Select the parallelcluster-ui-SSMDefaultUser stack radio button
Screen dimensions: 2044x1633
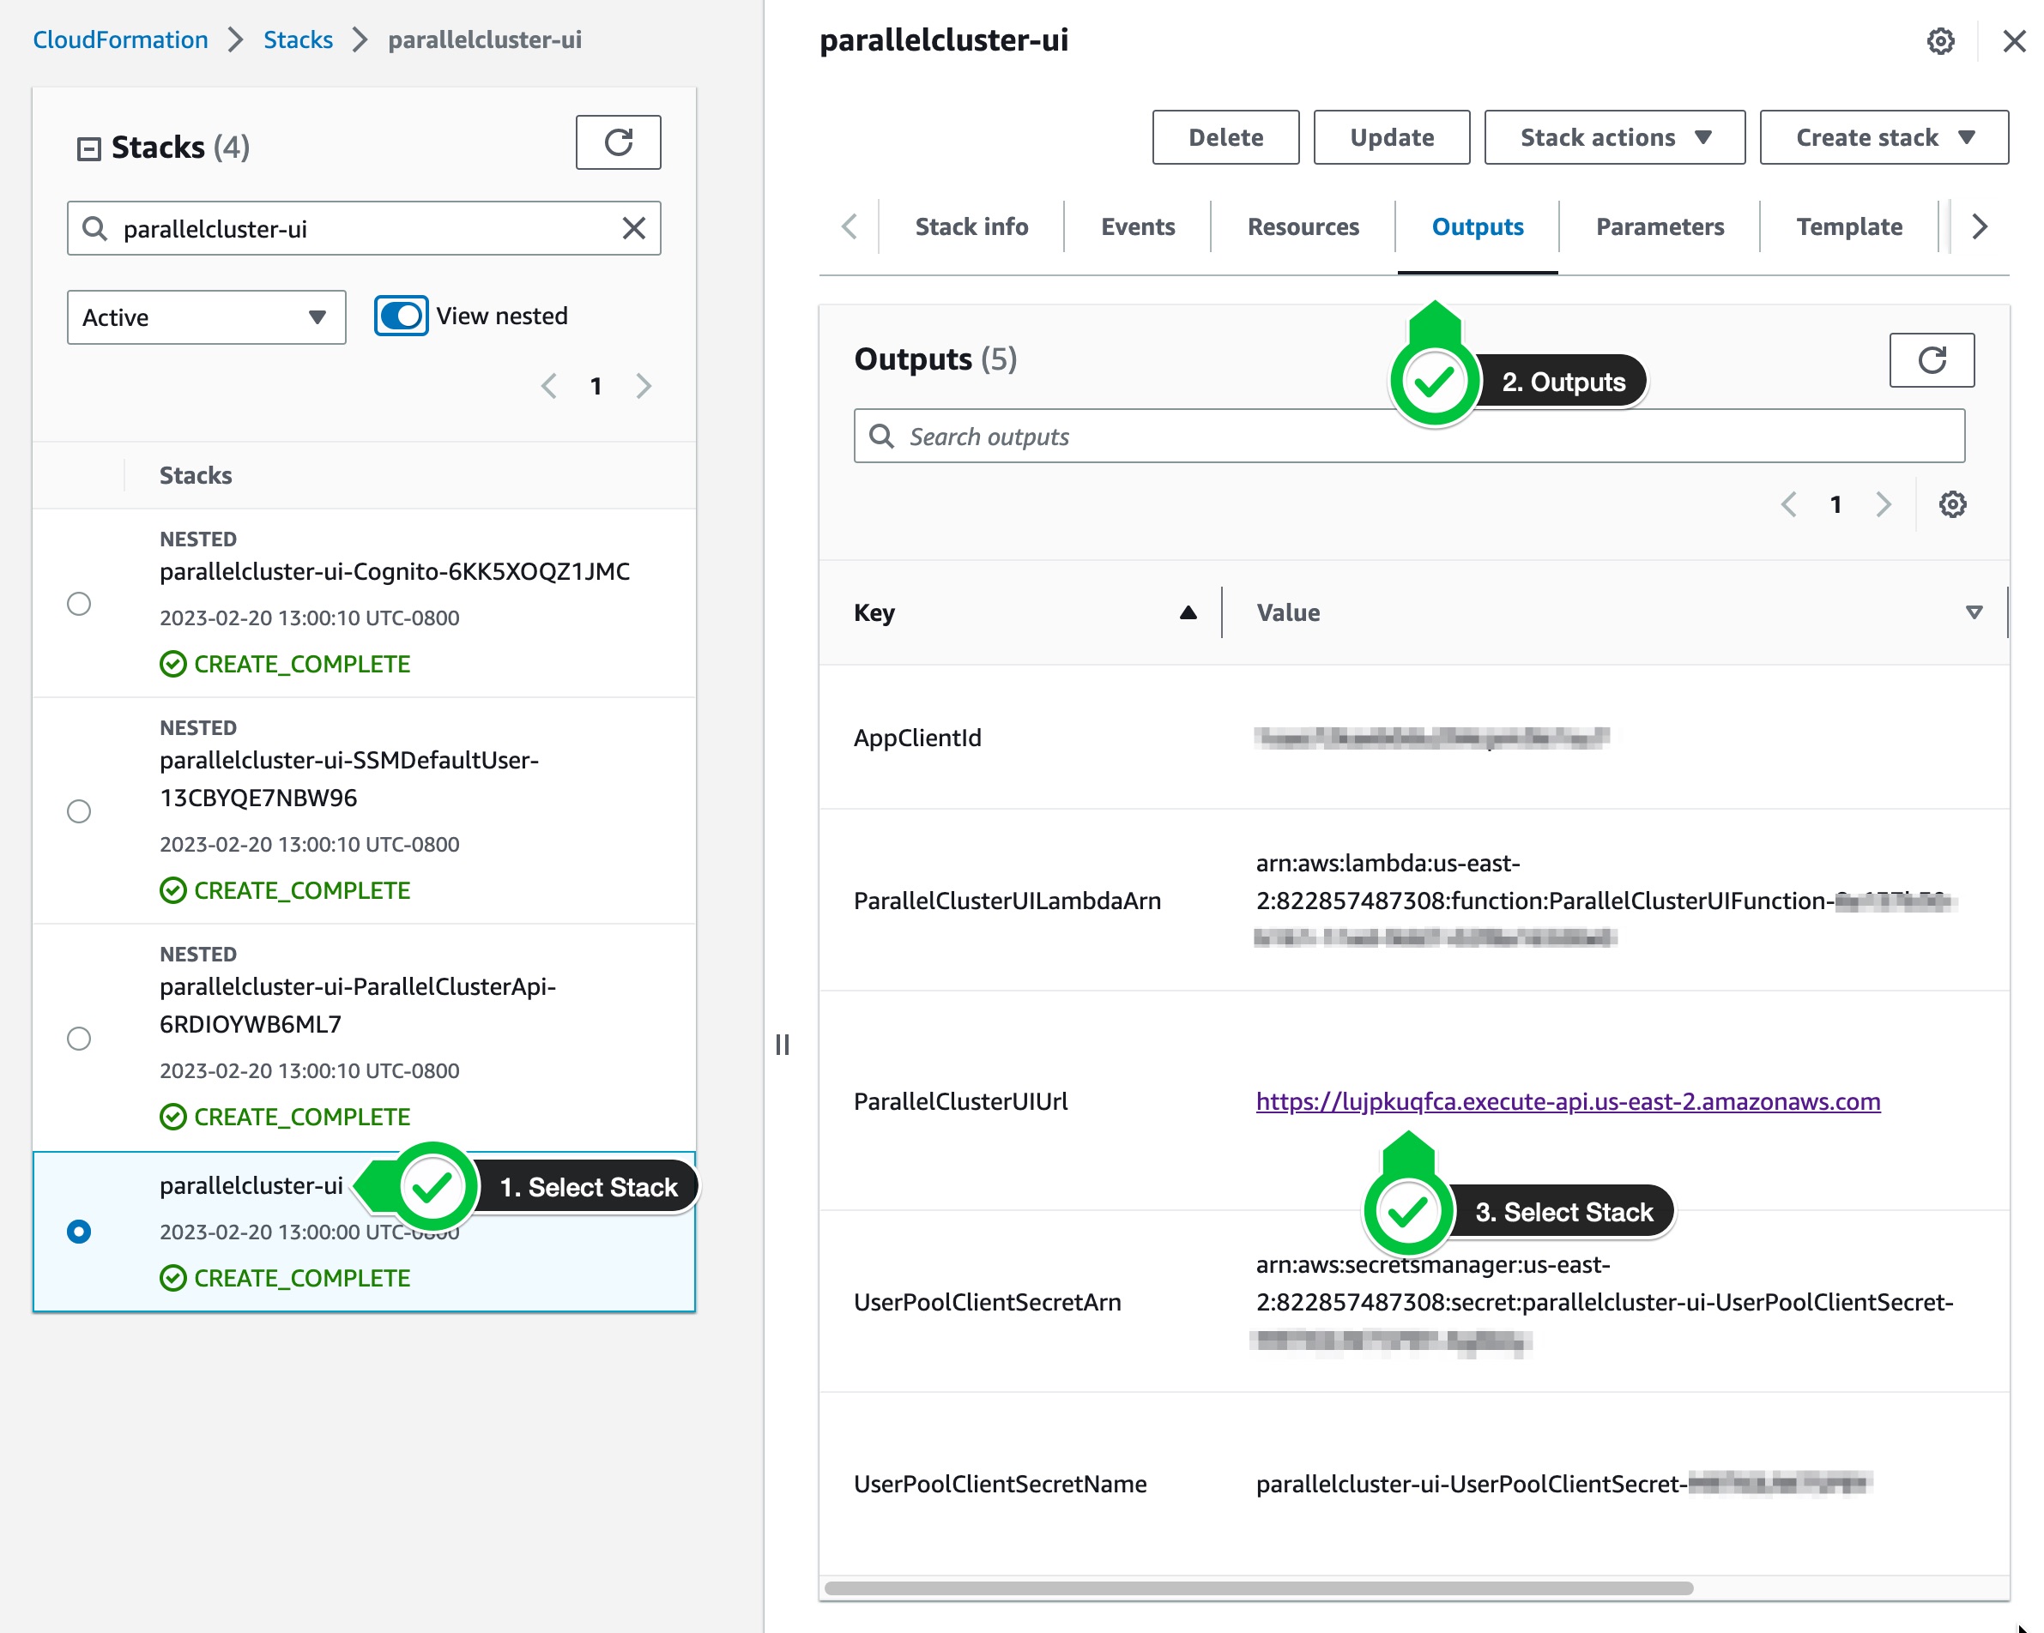[80, 811]
